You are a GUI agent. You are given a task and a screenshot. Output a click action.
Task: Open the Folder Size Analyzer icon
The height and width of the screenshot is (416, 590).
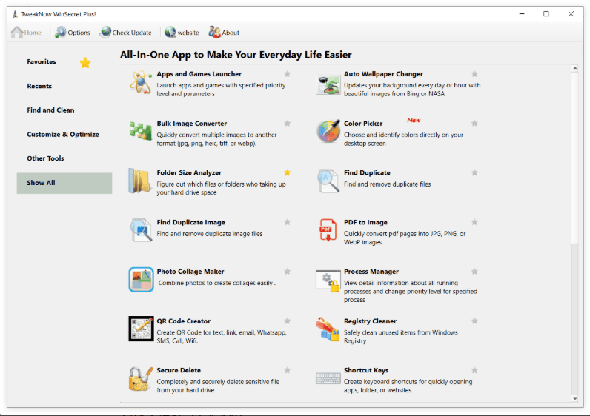click(x=139, y=181)
